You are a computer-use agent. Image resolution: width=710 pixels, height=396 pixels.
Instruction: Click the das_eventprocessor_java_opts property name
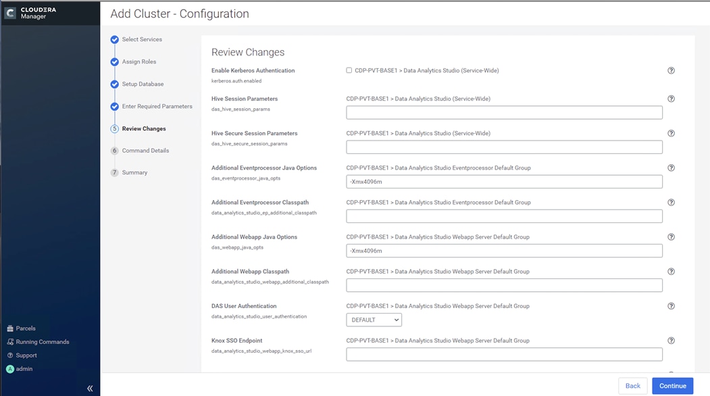246,178
